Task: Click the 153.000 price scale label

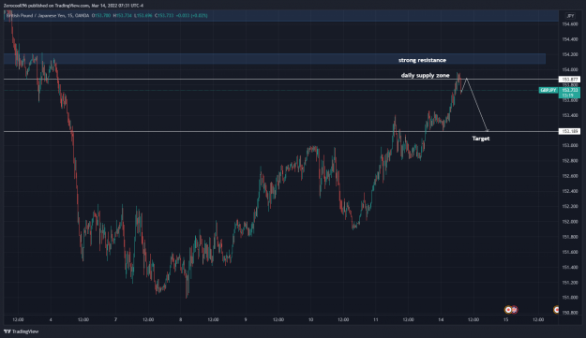Action: (x=569, y=145)
